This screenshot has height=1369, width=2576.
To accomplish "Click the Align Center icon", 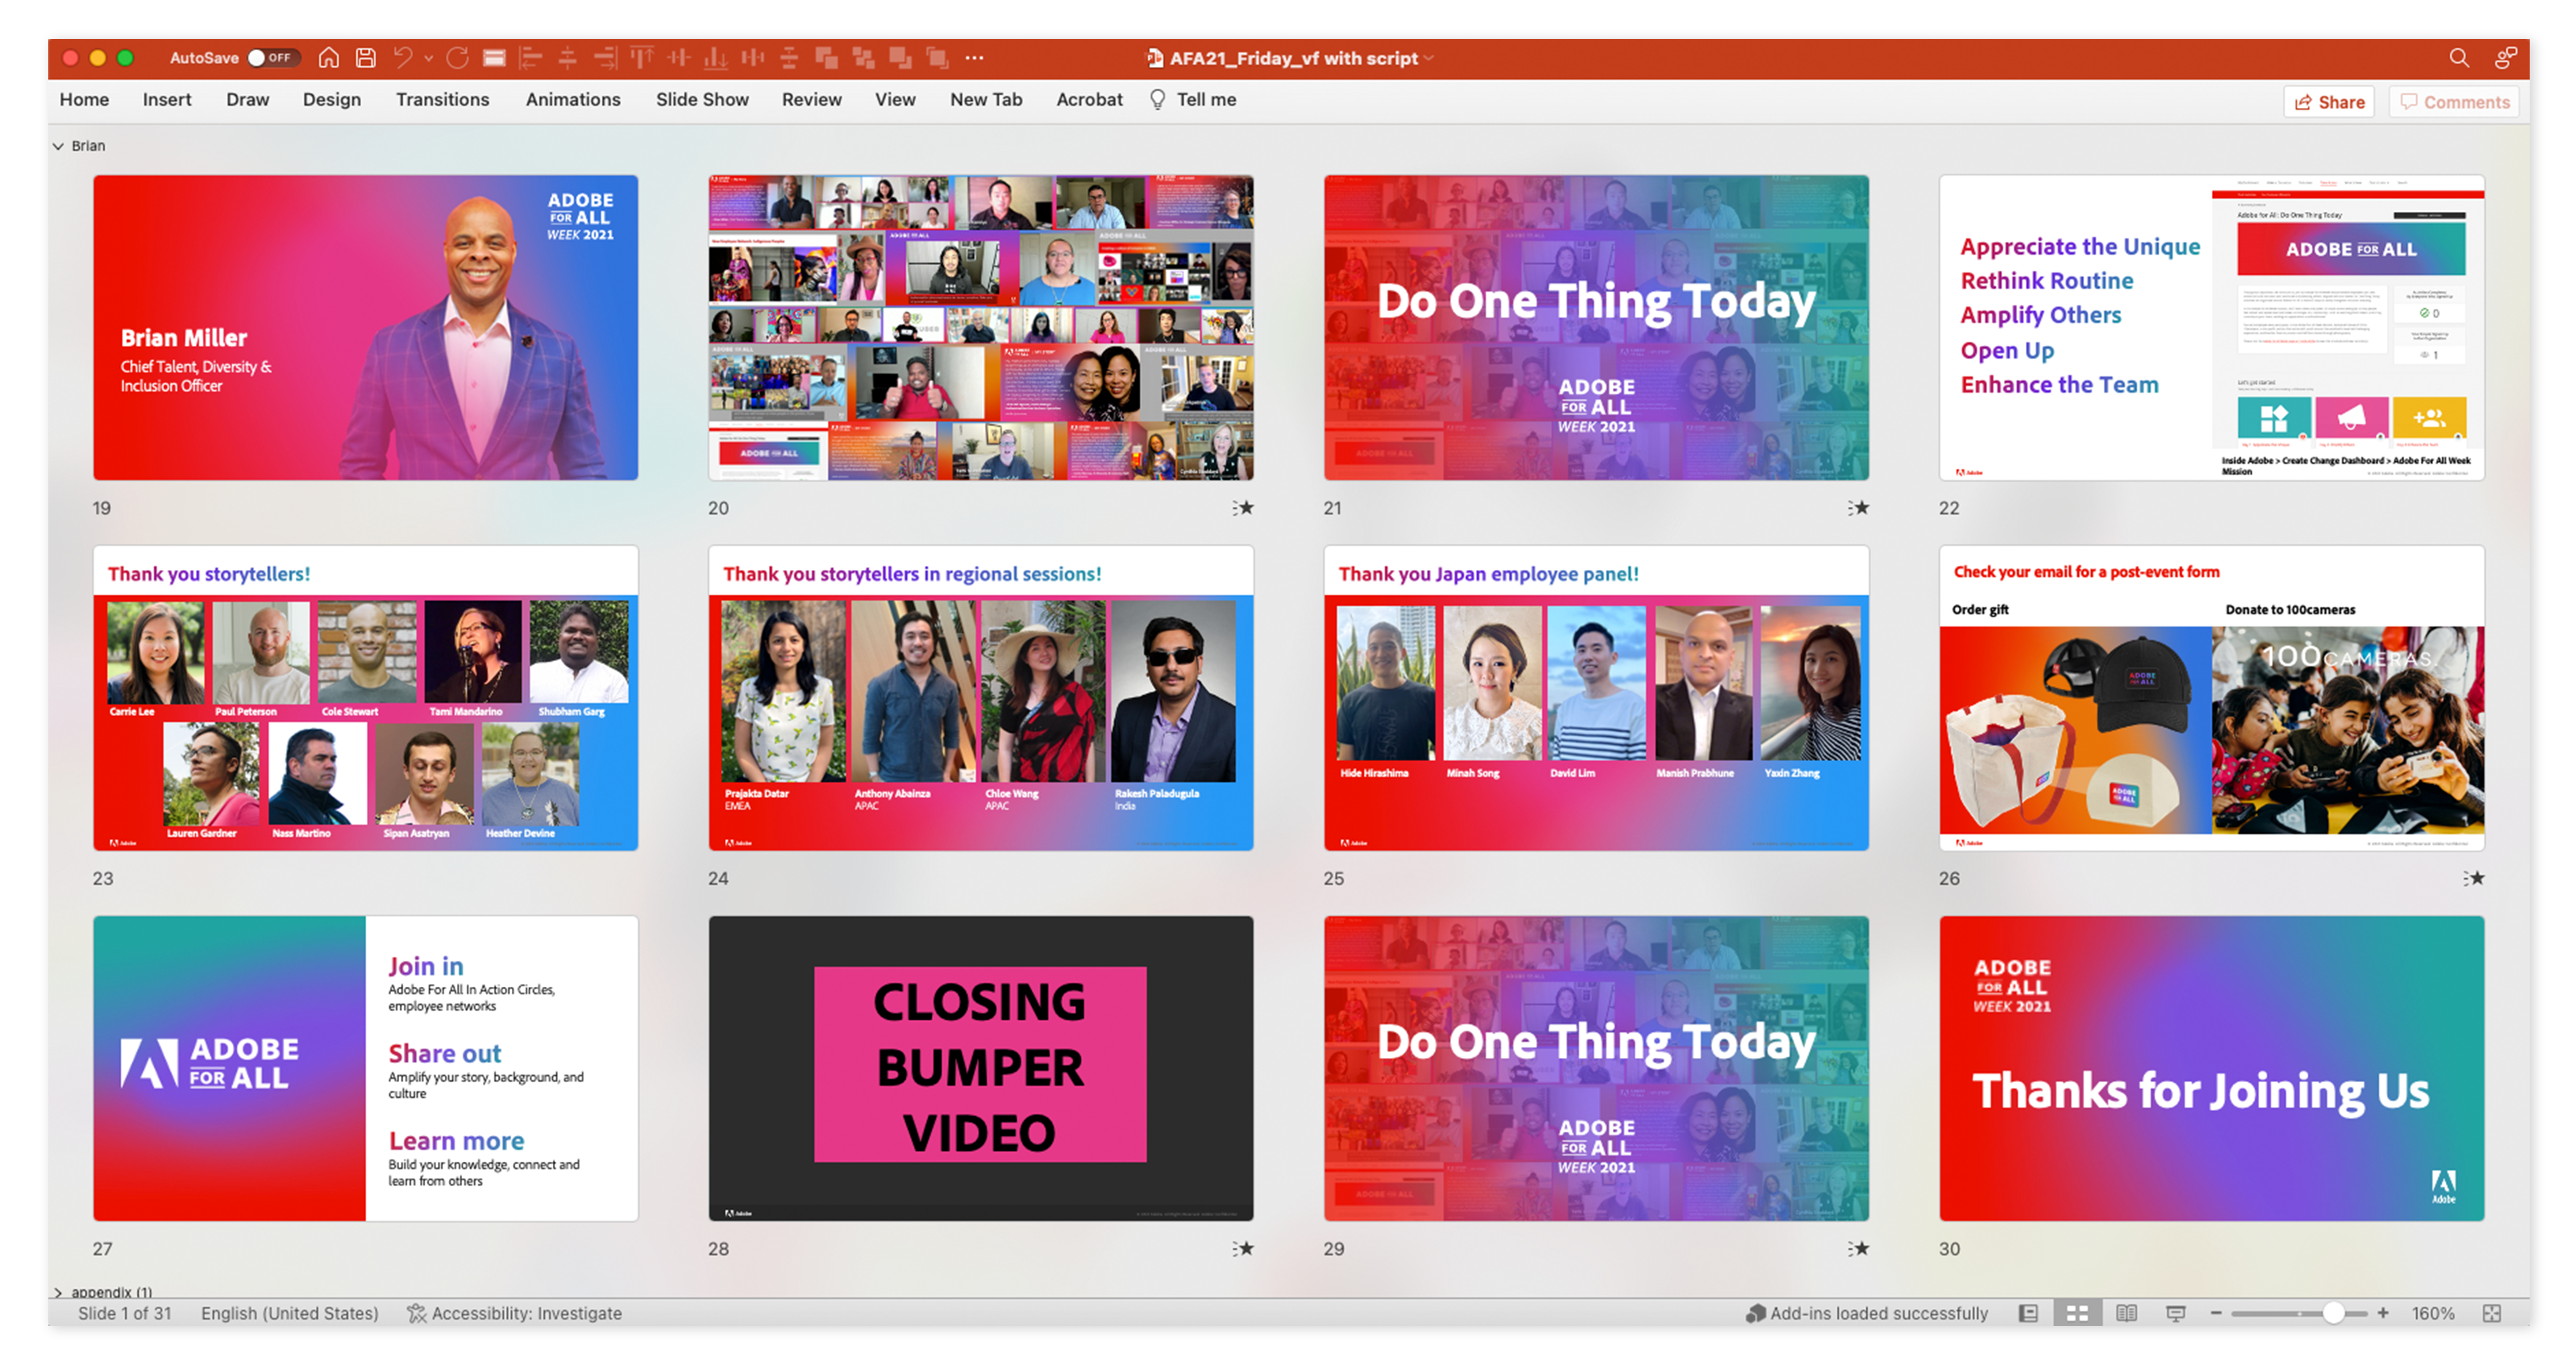I will (x=568, y=58).
